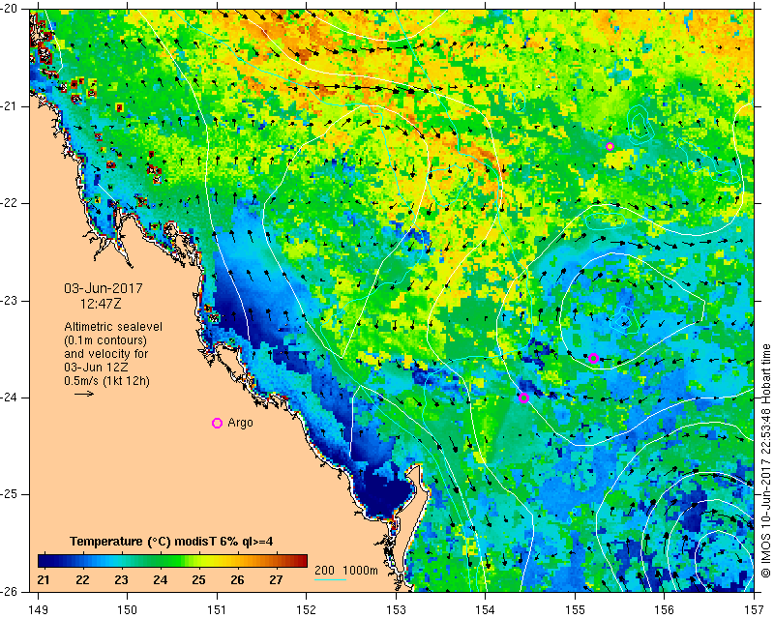The image size is (774, 619).
Task: Click the '150' longitude axis label
Action: coord(128,610)
